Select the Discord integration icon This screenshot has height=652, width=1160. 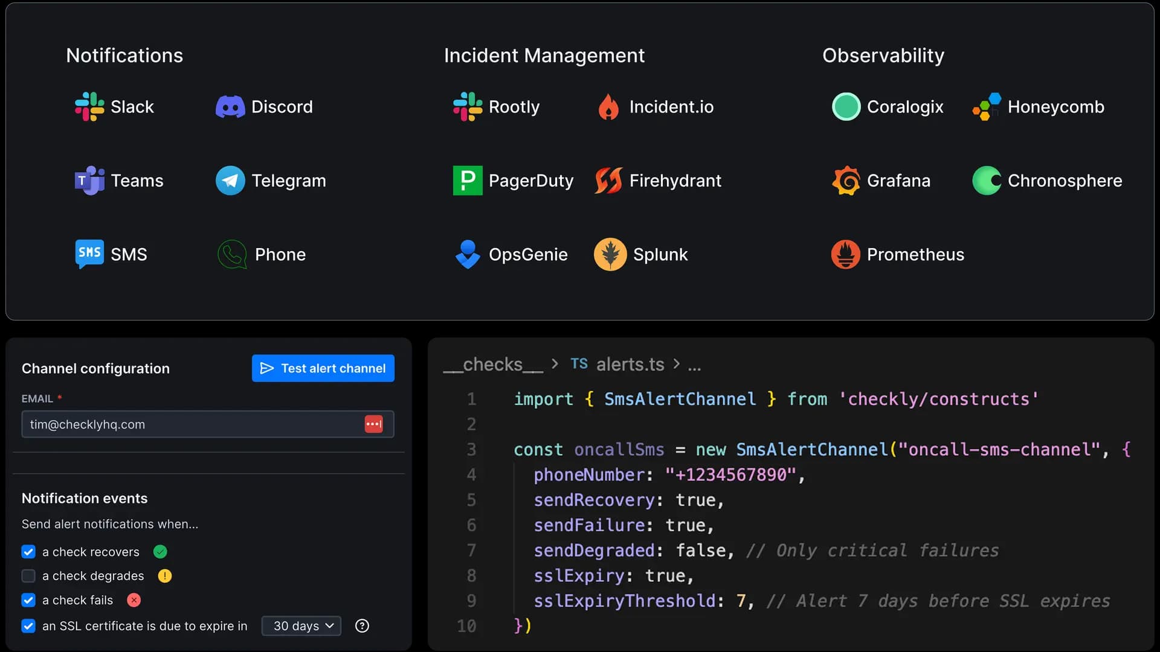click(230, 107)
